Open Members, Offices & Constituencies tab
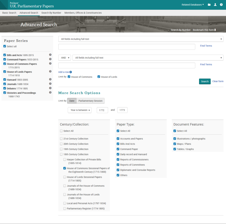 click(83, 13)
